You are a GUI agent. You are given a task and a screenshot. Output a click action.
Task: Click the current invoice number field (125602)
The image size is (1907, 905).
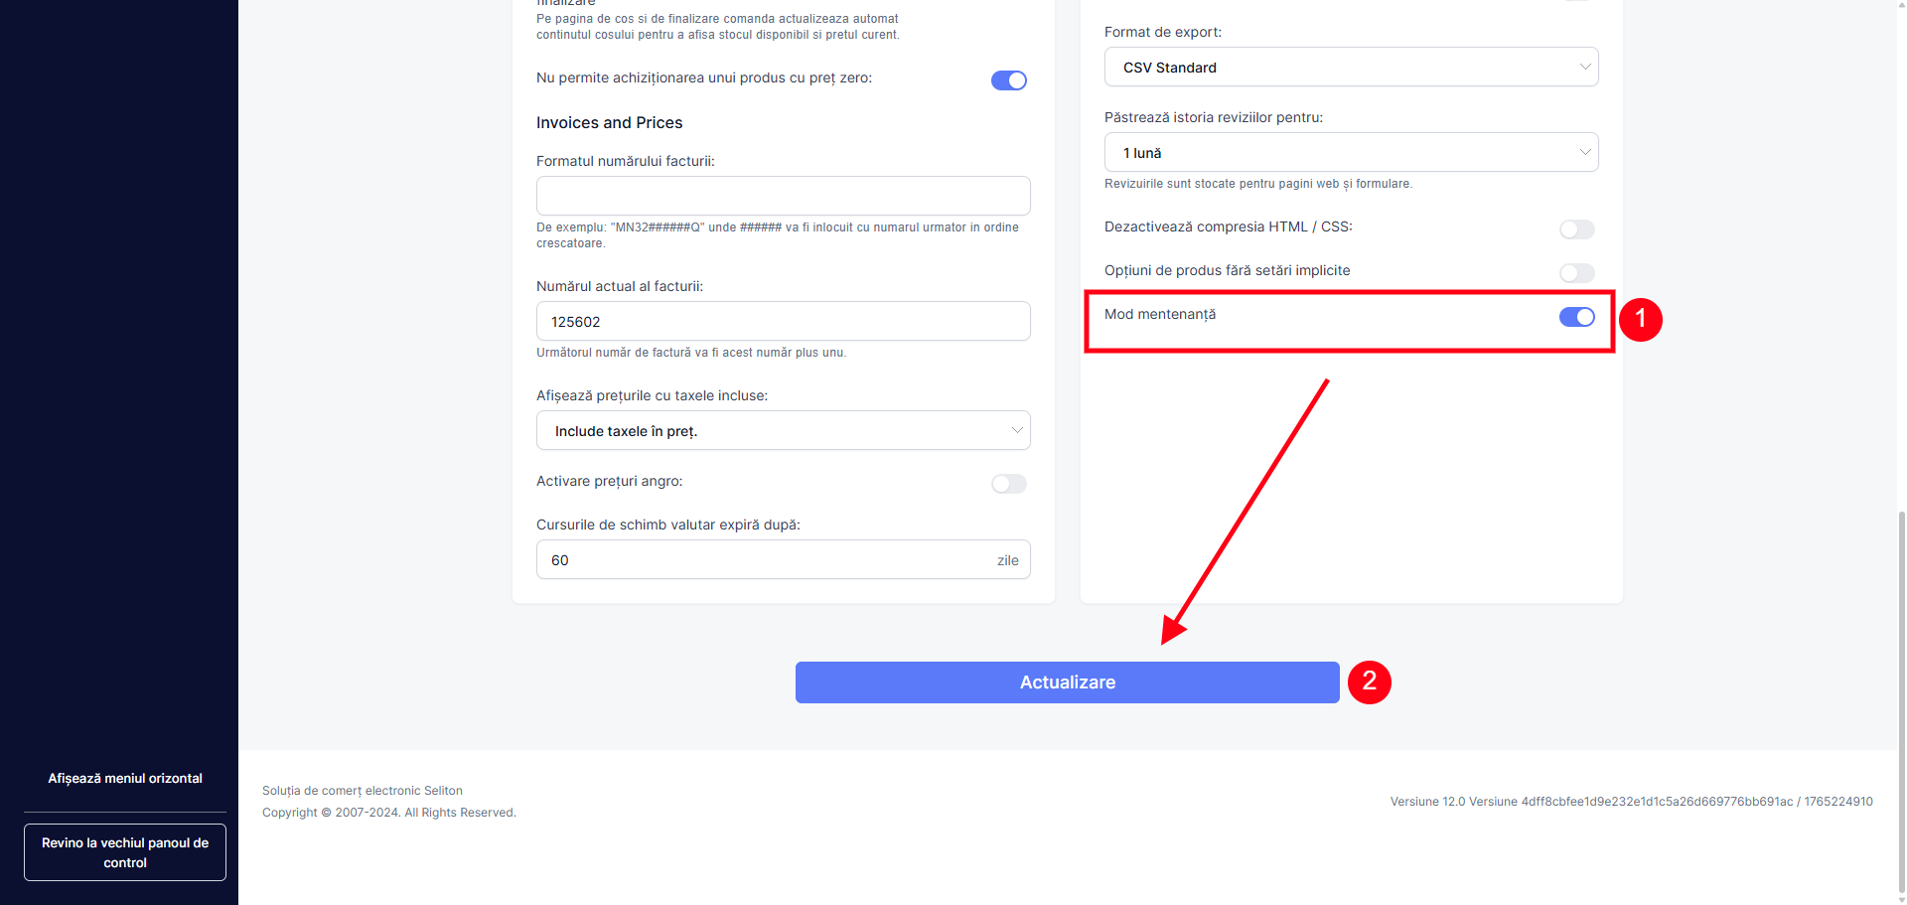[x=783, y=322]
